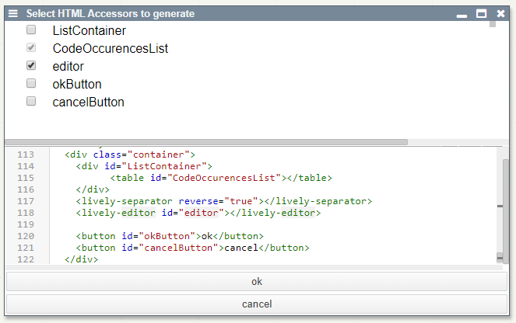Image resolution: width=516 pixels, height=323 pixels.
Task: Toggle the CodeOccurencesList checkbox
Action: coord(31,48)
